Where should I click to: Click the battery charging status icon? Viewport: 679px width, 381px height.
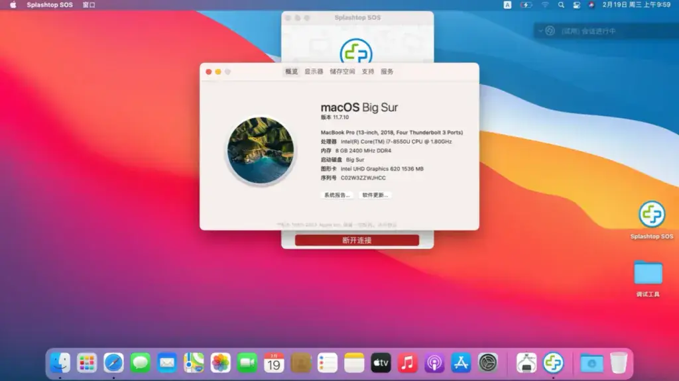(526, 5)
